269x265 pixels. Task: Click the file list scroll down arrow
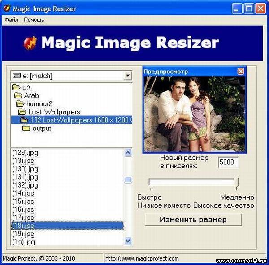pos(128,241)
